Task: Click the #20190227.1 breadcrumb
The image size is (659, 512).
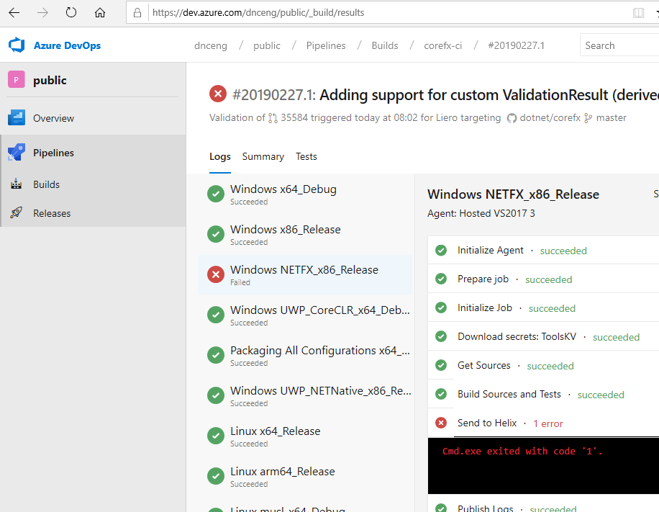Action: 516,45
